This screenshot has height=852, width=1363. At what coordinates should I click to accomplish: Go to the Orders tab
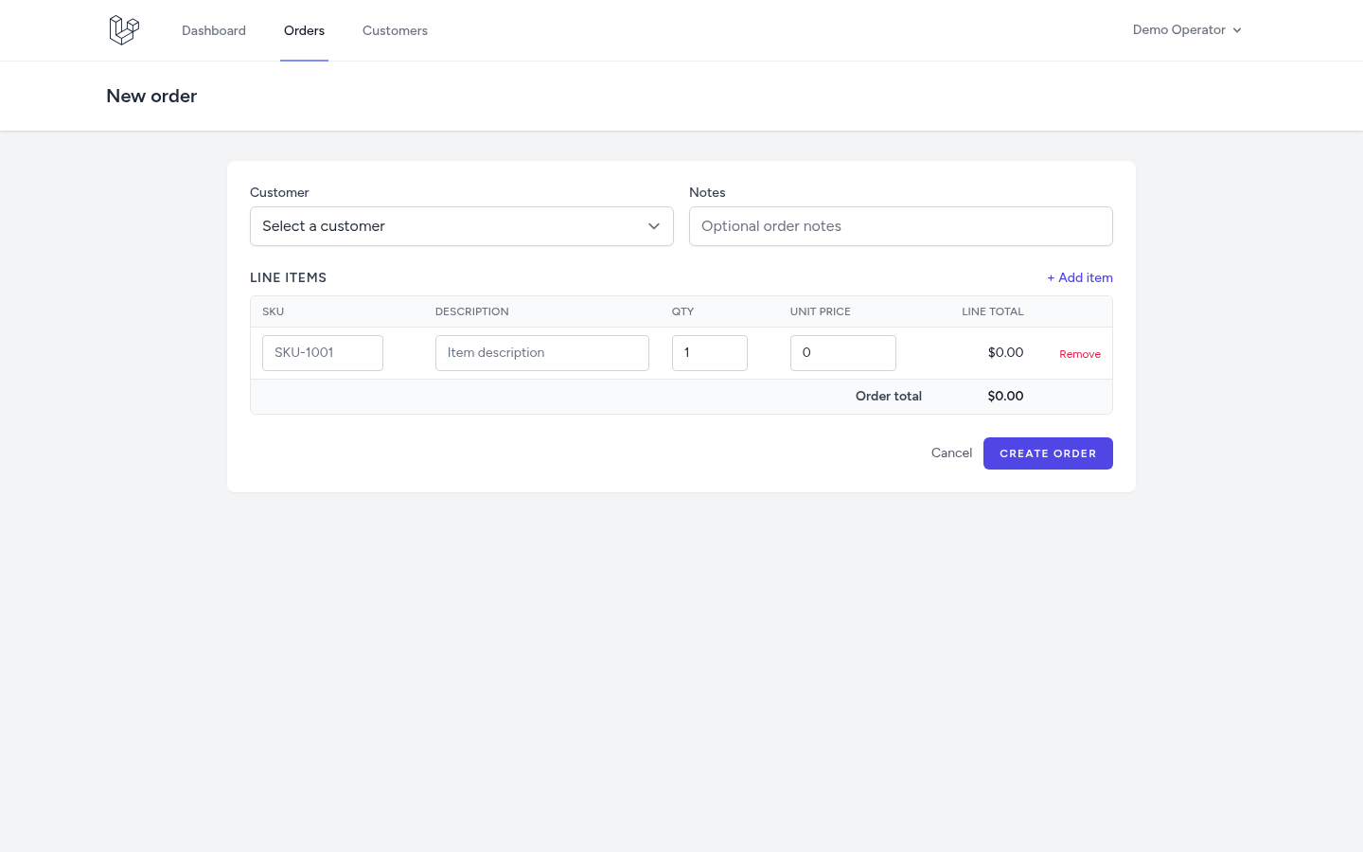click(x=304, y=30)
